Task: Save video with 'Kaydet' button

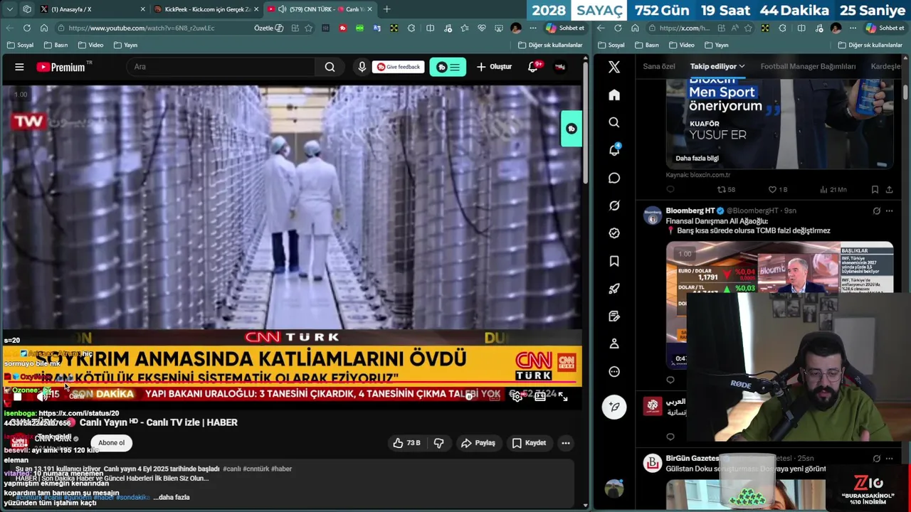Action: tap(529, 443)
